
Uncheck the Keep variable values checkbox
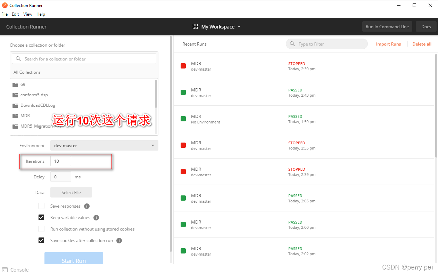(41, 217)
